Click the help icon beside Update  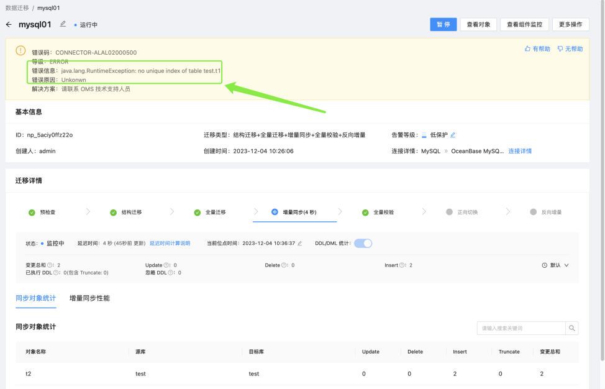coord(166,265)
